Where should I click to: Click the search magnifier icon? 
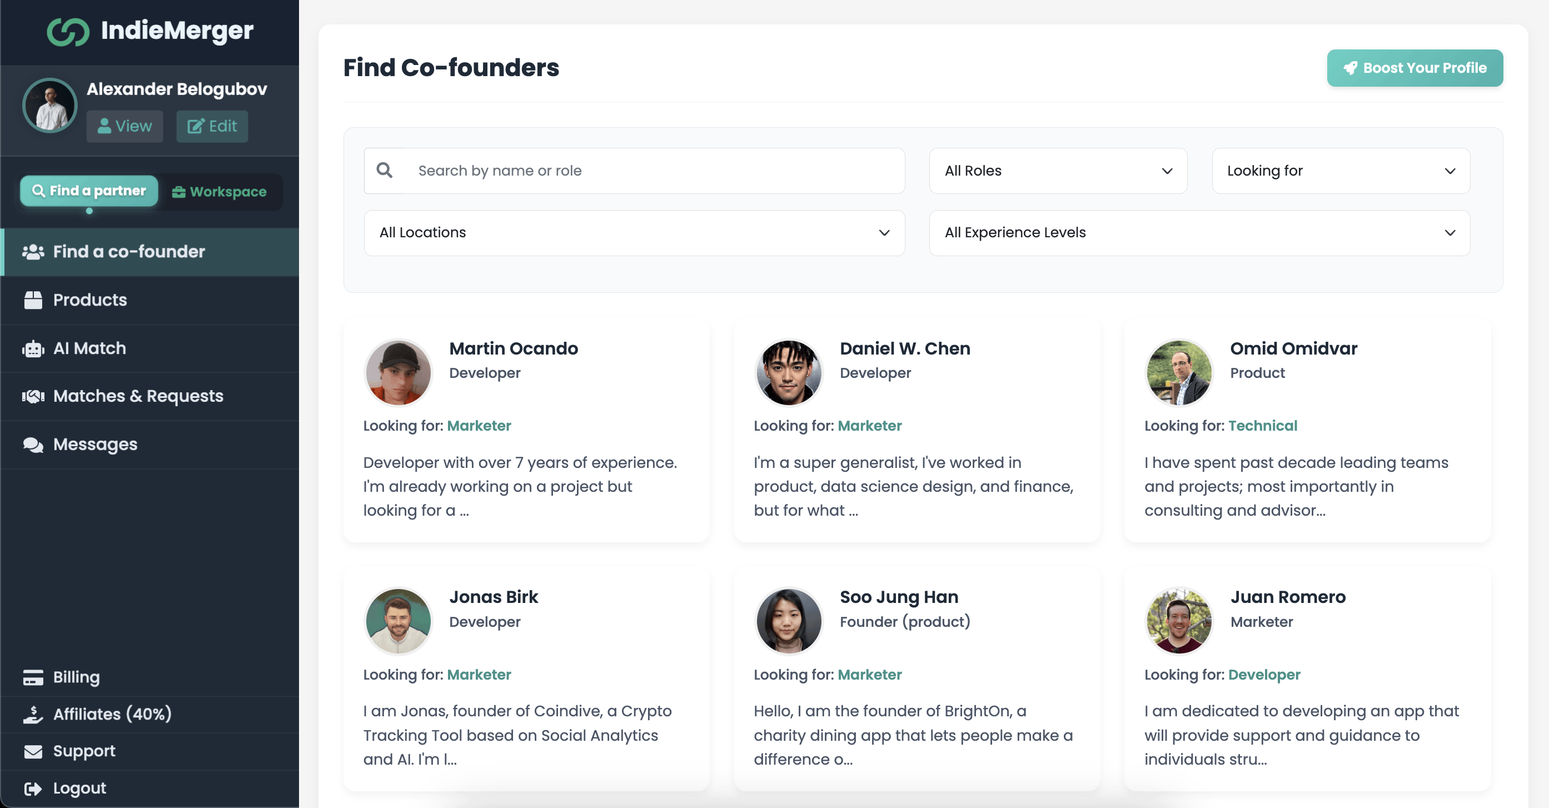tap(385, 171)
